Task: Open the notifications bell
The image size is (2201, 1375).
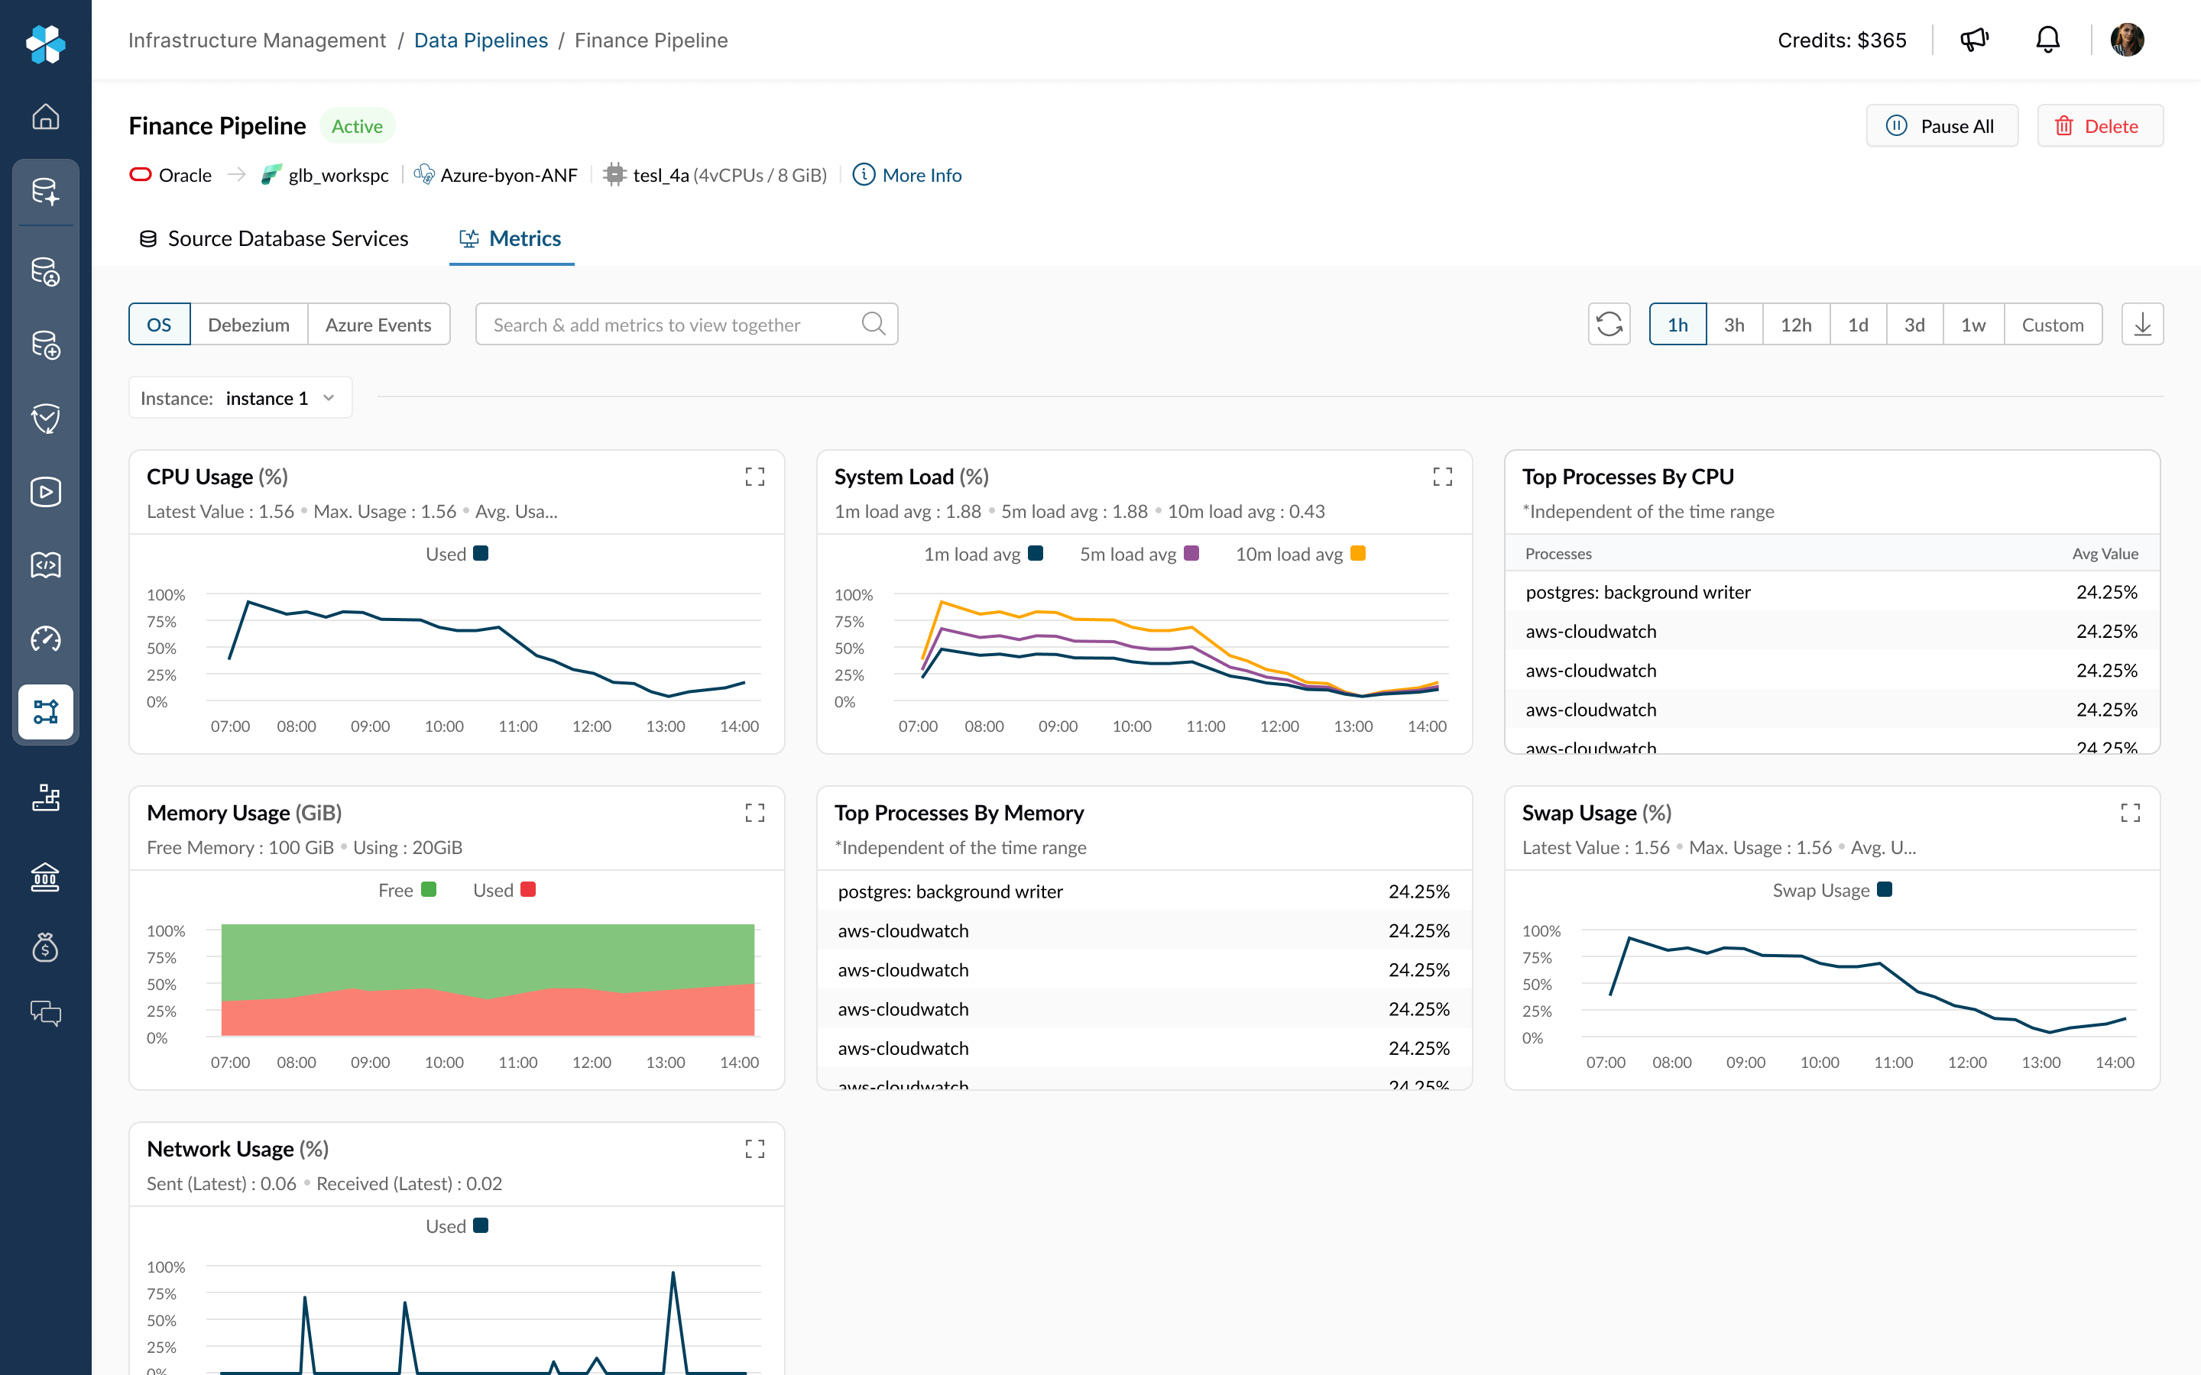Action: pos(2047,39)
